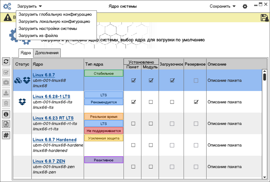Click the warning triangle icon
The height and width of the screenshot is (182, 270).
[8, 18]
